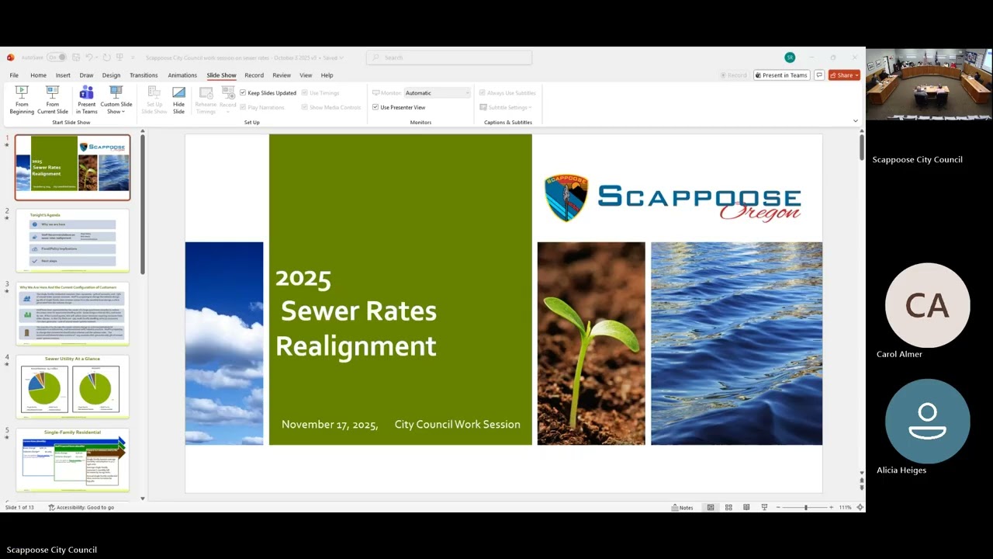The width and height of the screenshot is (993, 559).
Task: Switch to Slide Sorter view icon
Action: [728, 507]
